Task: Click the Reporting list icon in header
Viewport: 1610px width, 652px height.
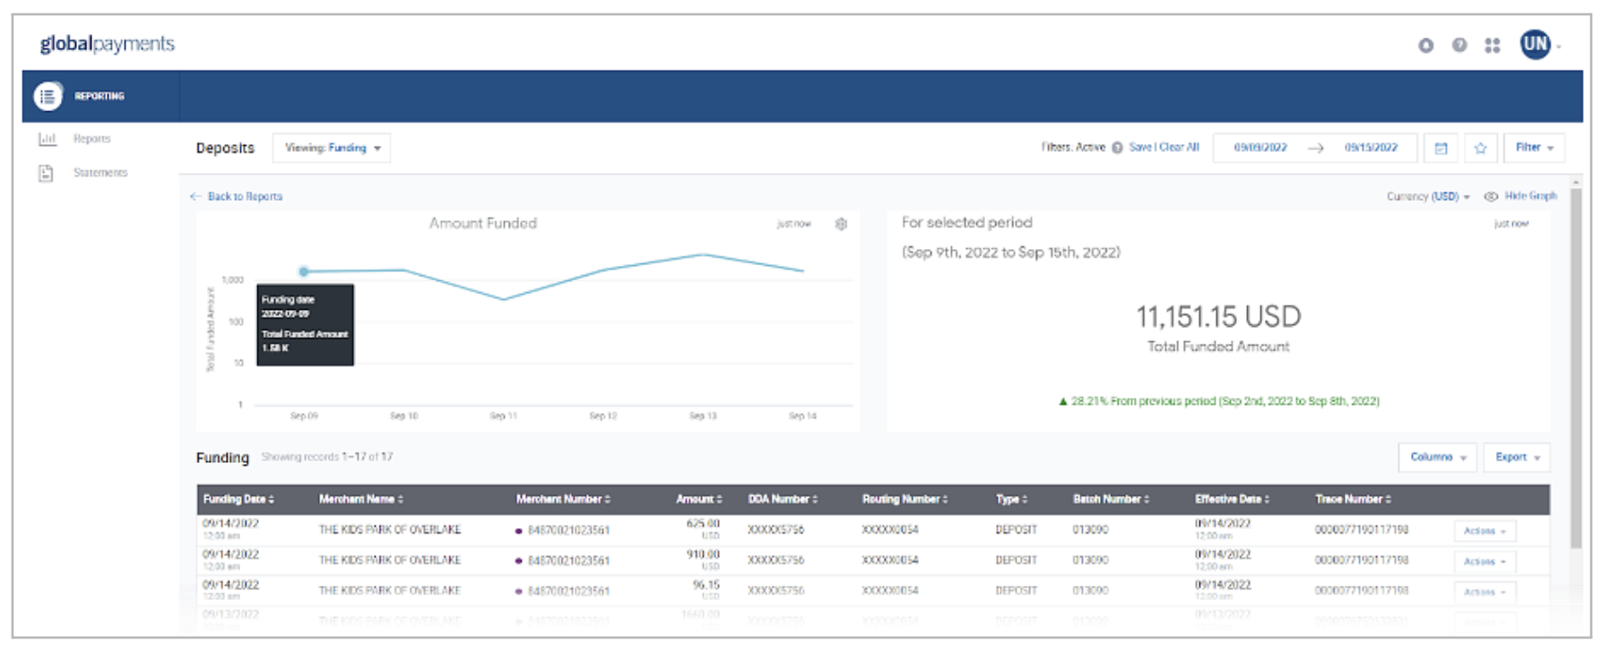Action: coord(48,96)
